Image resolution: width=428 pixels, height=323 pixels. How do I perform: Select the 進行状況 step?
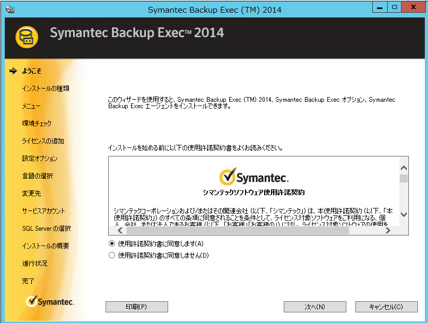pyautogui.click(x=34, y=263)
